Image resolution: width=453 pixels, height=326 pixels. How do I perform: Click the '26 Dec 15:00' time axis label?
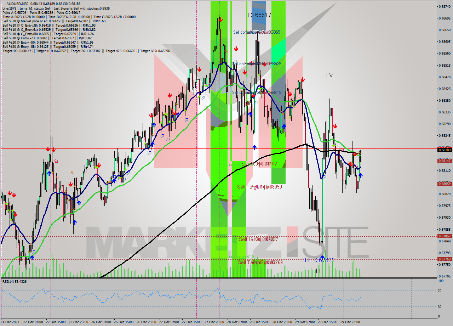[124, 322]
